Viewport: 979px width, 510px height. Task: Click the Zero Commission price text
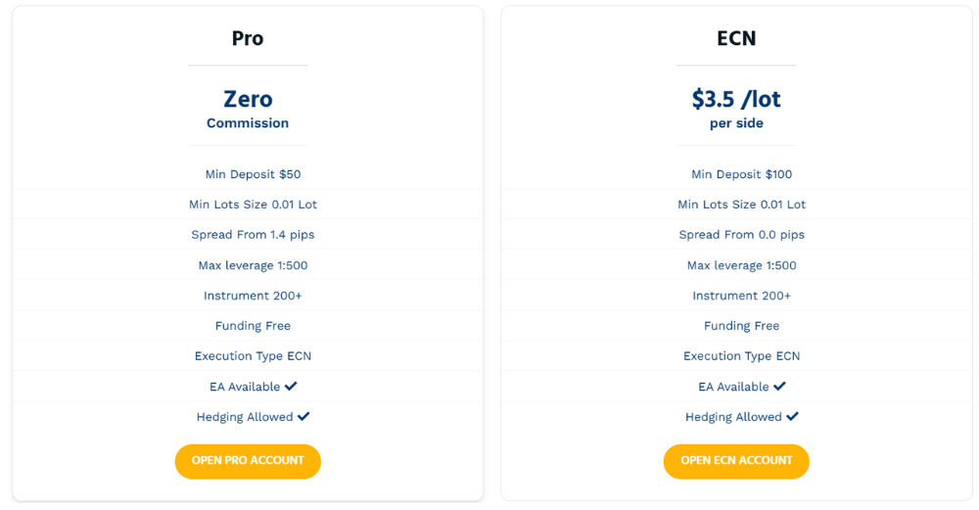(x=248, y=100)
